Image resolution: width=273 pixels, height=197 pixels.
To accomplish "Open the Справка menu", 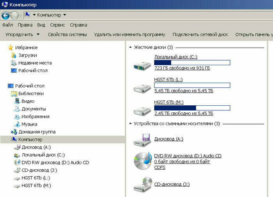I will point(78,25).
